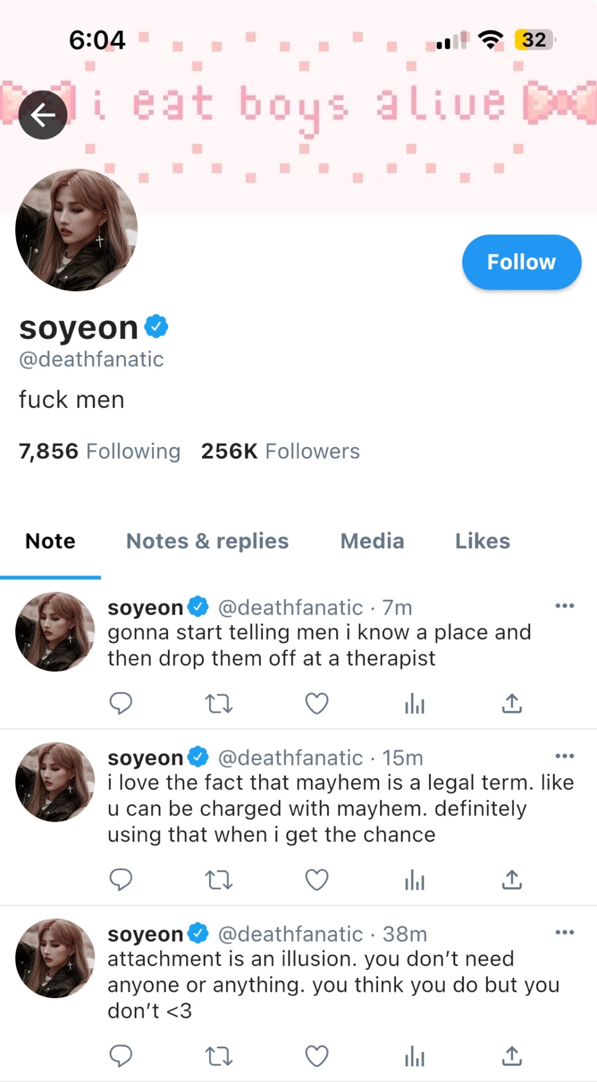Follow the soyeon account
Image resolution: width=597 pixels, height=1082 pixels.
[x=522, y=262]
